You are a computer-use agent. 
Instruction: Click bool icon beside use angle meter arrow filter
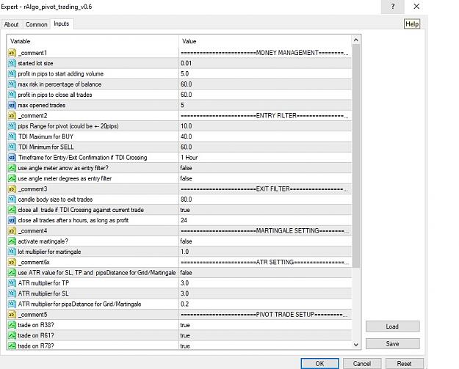(12, 168)
